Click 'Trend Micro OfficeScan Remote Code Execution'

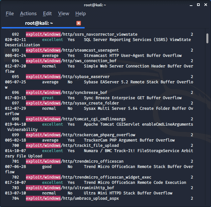coord(135,183)
